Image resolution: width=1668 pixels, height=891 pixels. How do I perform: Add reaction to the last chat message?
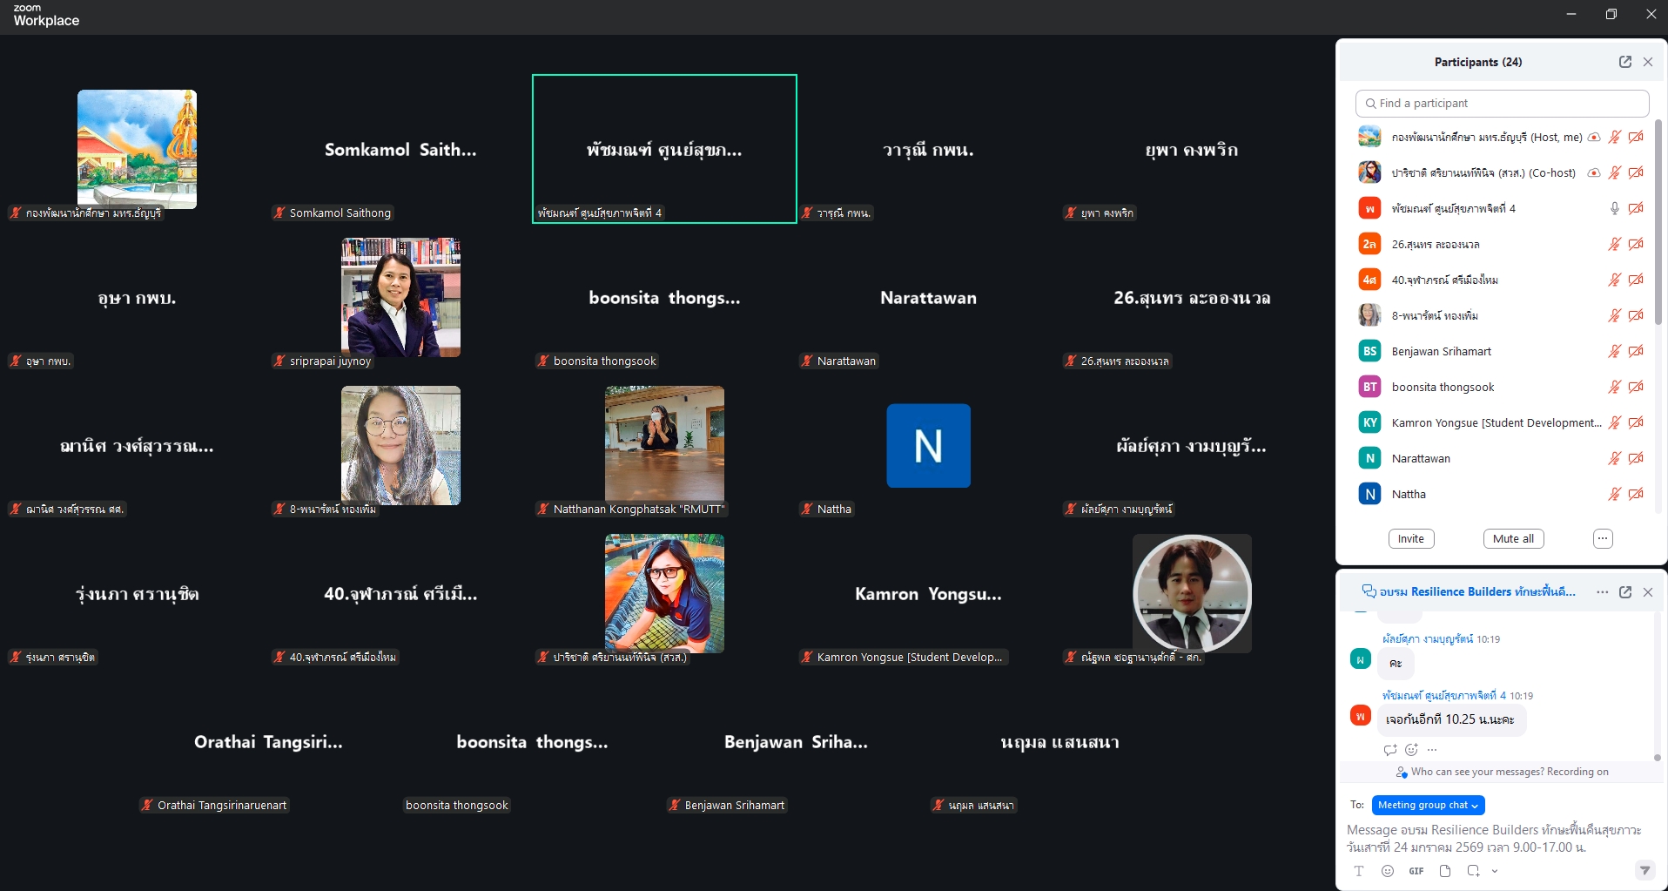point(1411,750)
